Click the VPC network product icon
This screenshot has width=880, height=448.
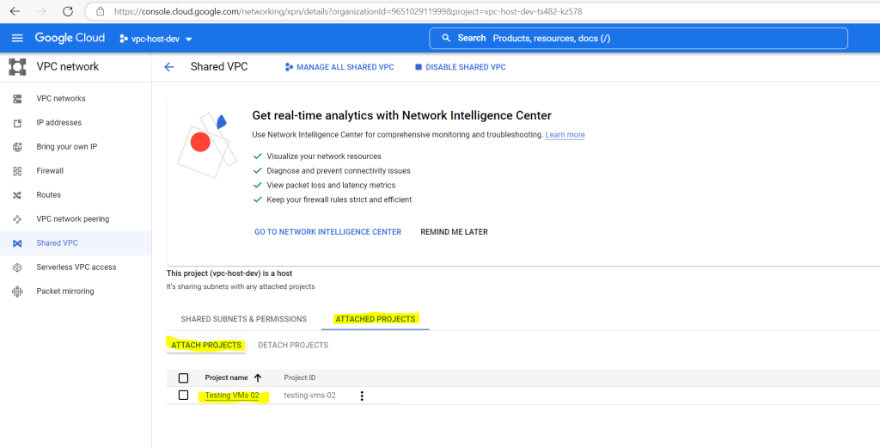pos(17,67)
